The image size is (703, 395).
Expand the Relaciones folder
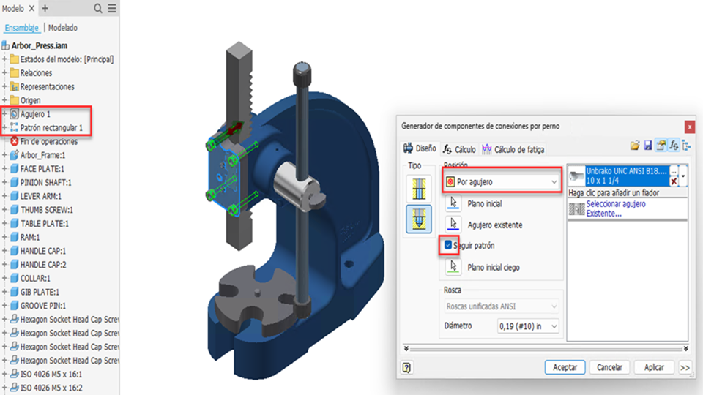[x=4, y=72]
